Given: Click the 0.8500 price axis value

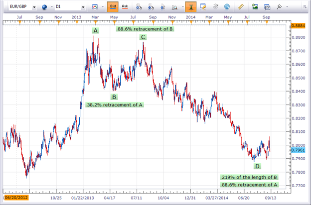Looking at the screenshot, I should point(299,78).
